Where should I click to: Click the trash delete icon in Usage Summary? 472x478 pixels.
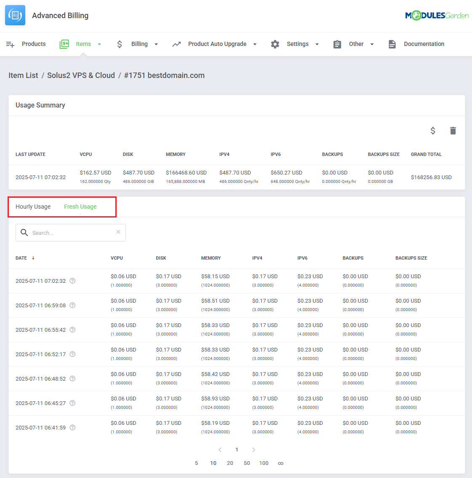tap(453, 131)
